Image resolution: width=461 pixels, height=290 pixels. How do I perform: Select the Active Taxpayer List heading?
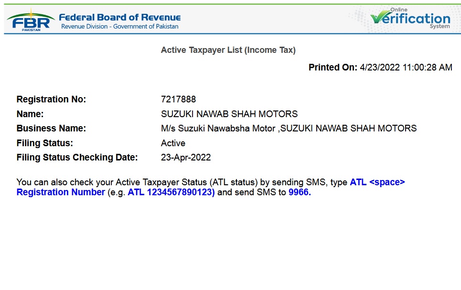(x=228, y=50)
